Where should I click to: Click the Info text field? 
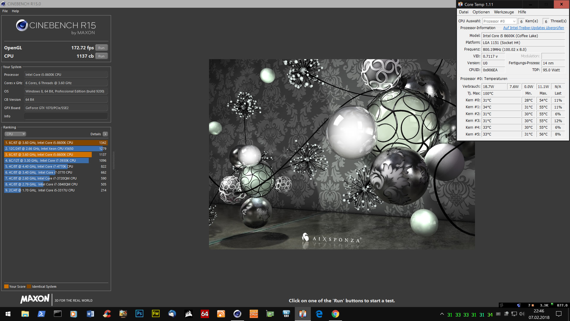tap(66, 116)
